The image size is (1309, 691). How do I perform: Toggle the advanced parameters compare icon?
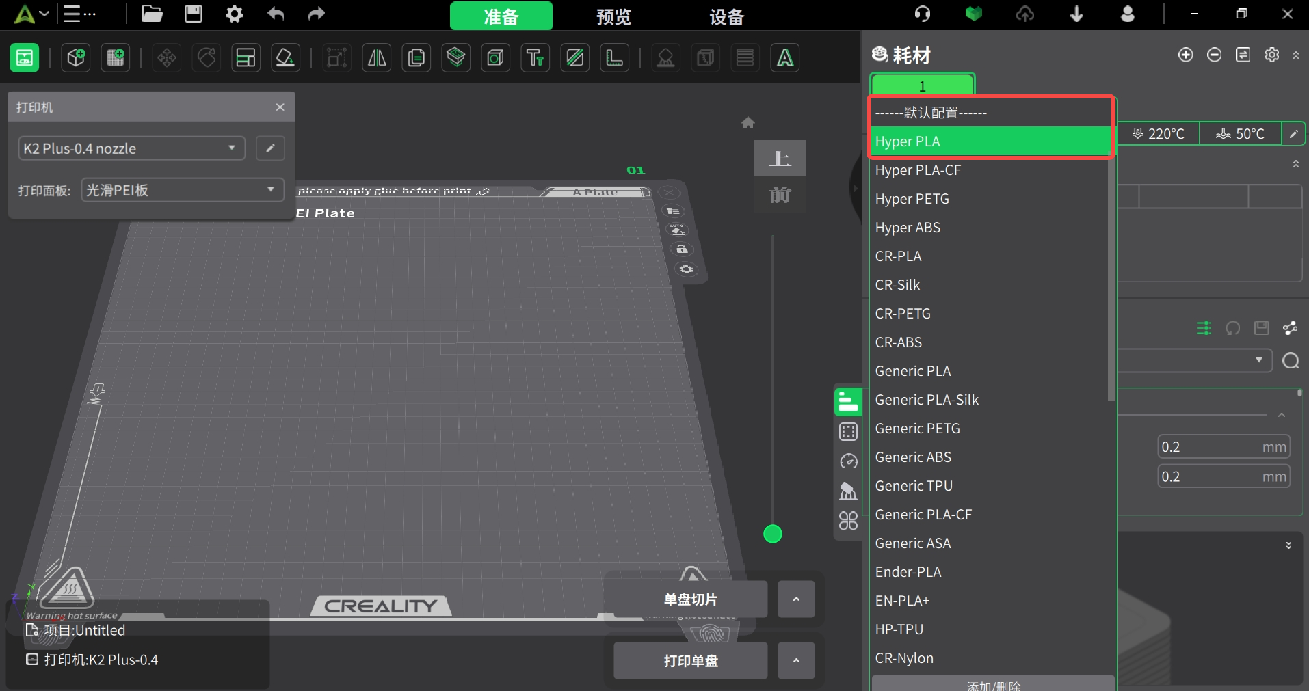1204,328
